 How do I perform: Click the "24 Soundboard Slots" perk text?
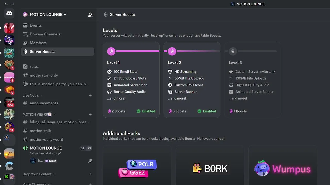[130, 78]
